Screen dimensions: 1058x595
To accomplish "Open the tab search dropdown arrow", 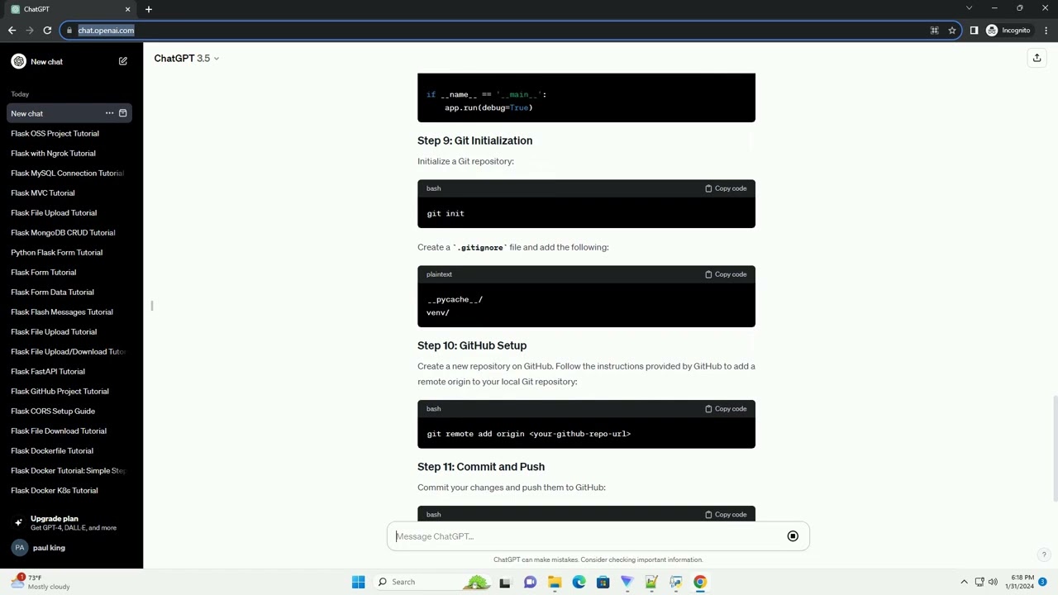I will pos(969,8).
